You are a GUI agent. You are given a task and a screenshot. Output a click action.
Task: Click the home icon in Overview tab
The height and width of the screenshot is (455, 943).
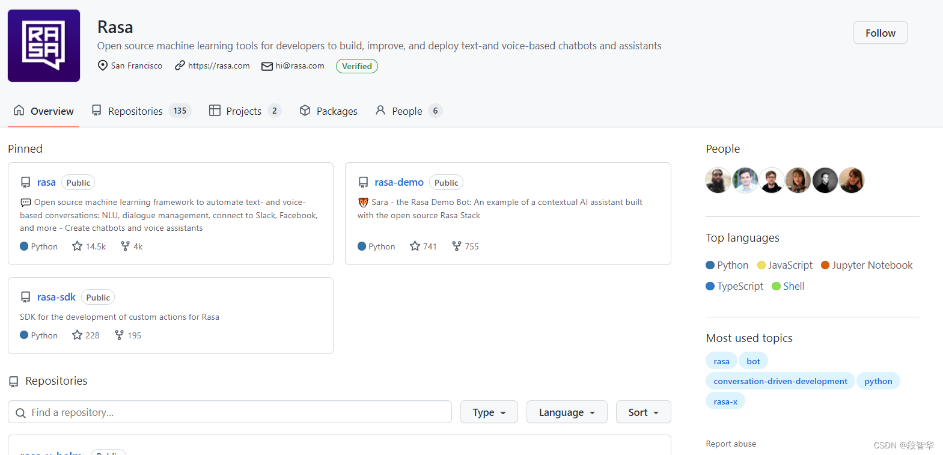[19, 111]
